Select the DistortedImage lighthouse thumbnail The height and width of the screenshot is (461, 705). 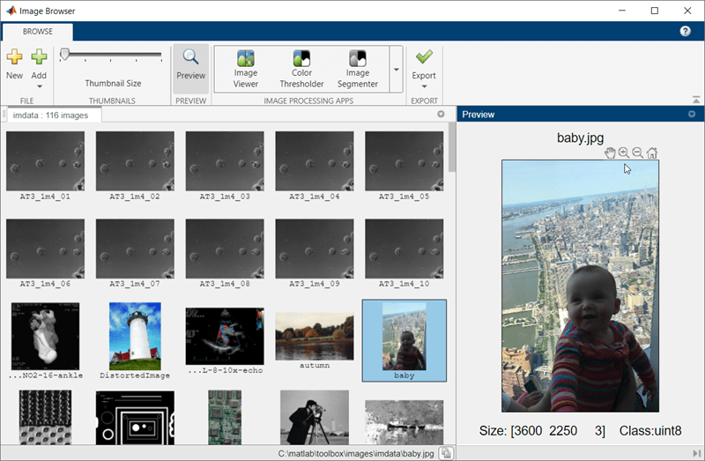135,336
